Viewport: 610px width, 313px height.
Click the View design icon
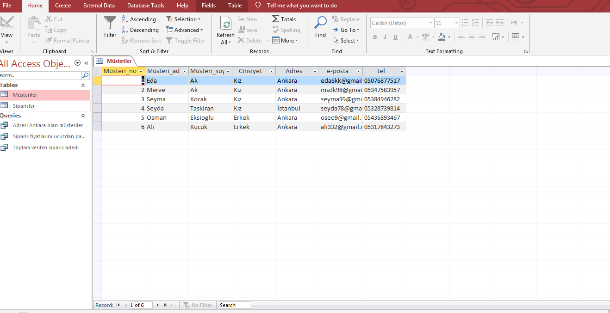pyautogui.click(x=7, y=23)
